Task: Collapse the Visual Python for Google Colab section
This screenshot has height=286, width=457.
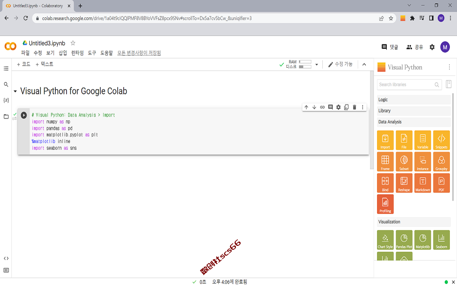Action: pyautogui.click(x=15, y=92)
